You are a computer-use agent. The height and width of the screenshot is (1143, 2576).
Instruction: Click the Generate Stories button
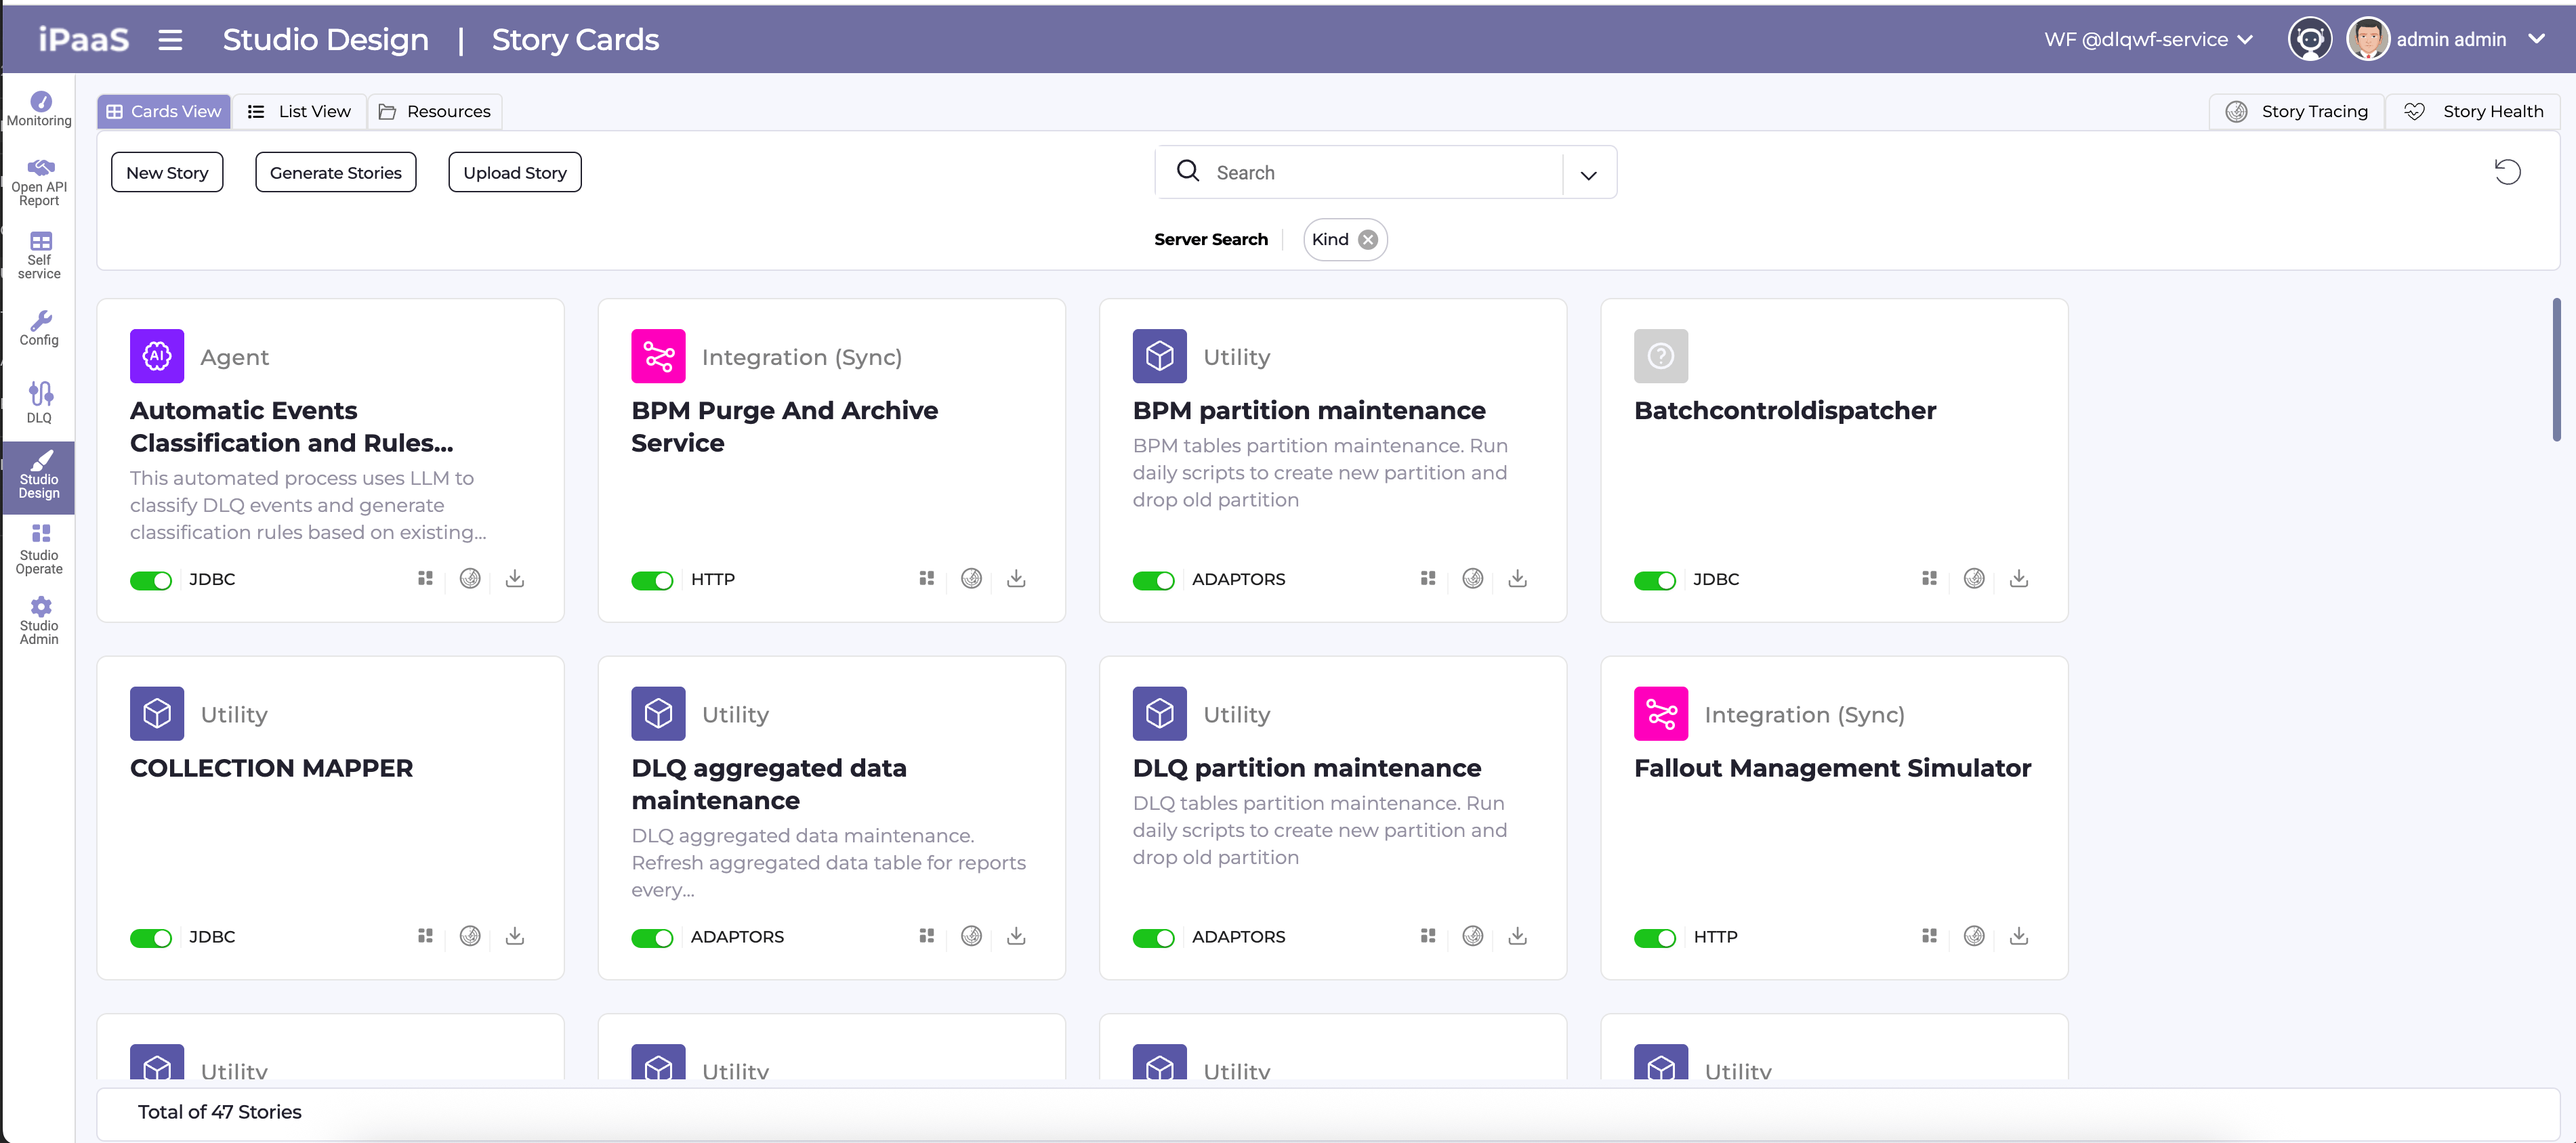(335, 173)
